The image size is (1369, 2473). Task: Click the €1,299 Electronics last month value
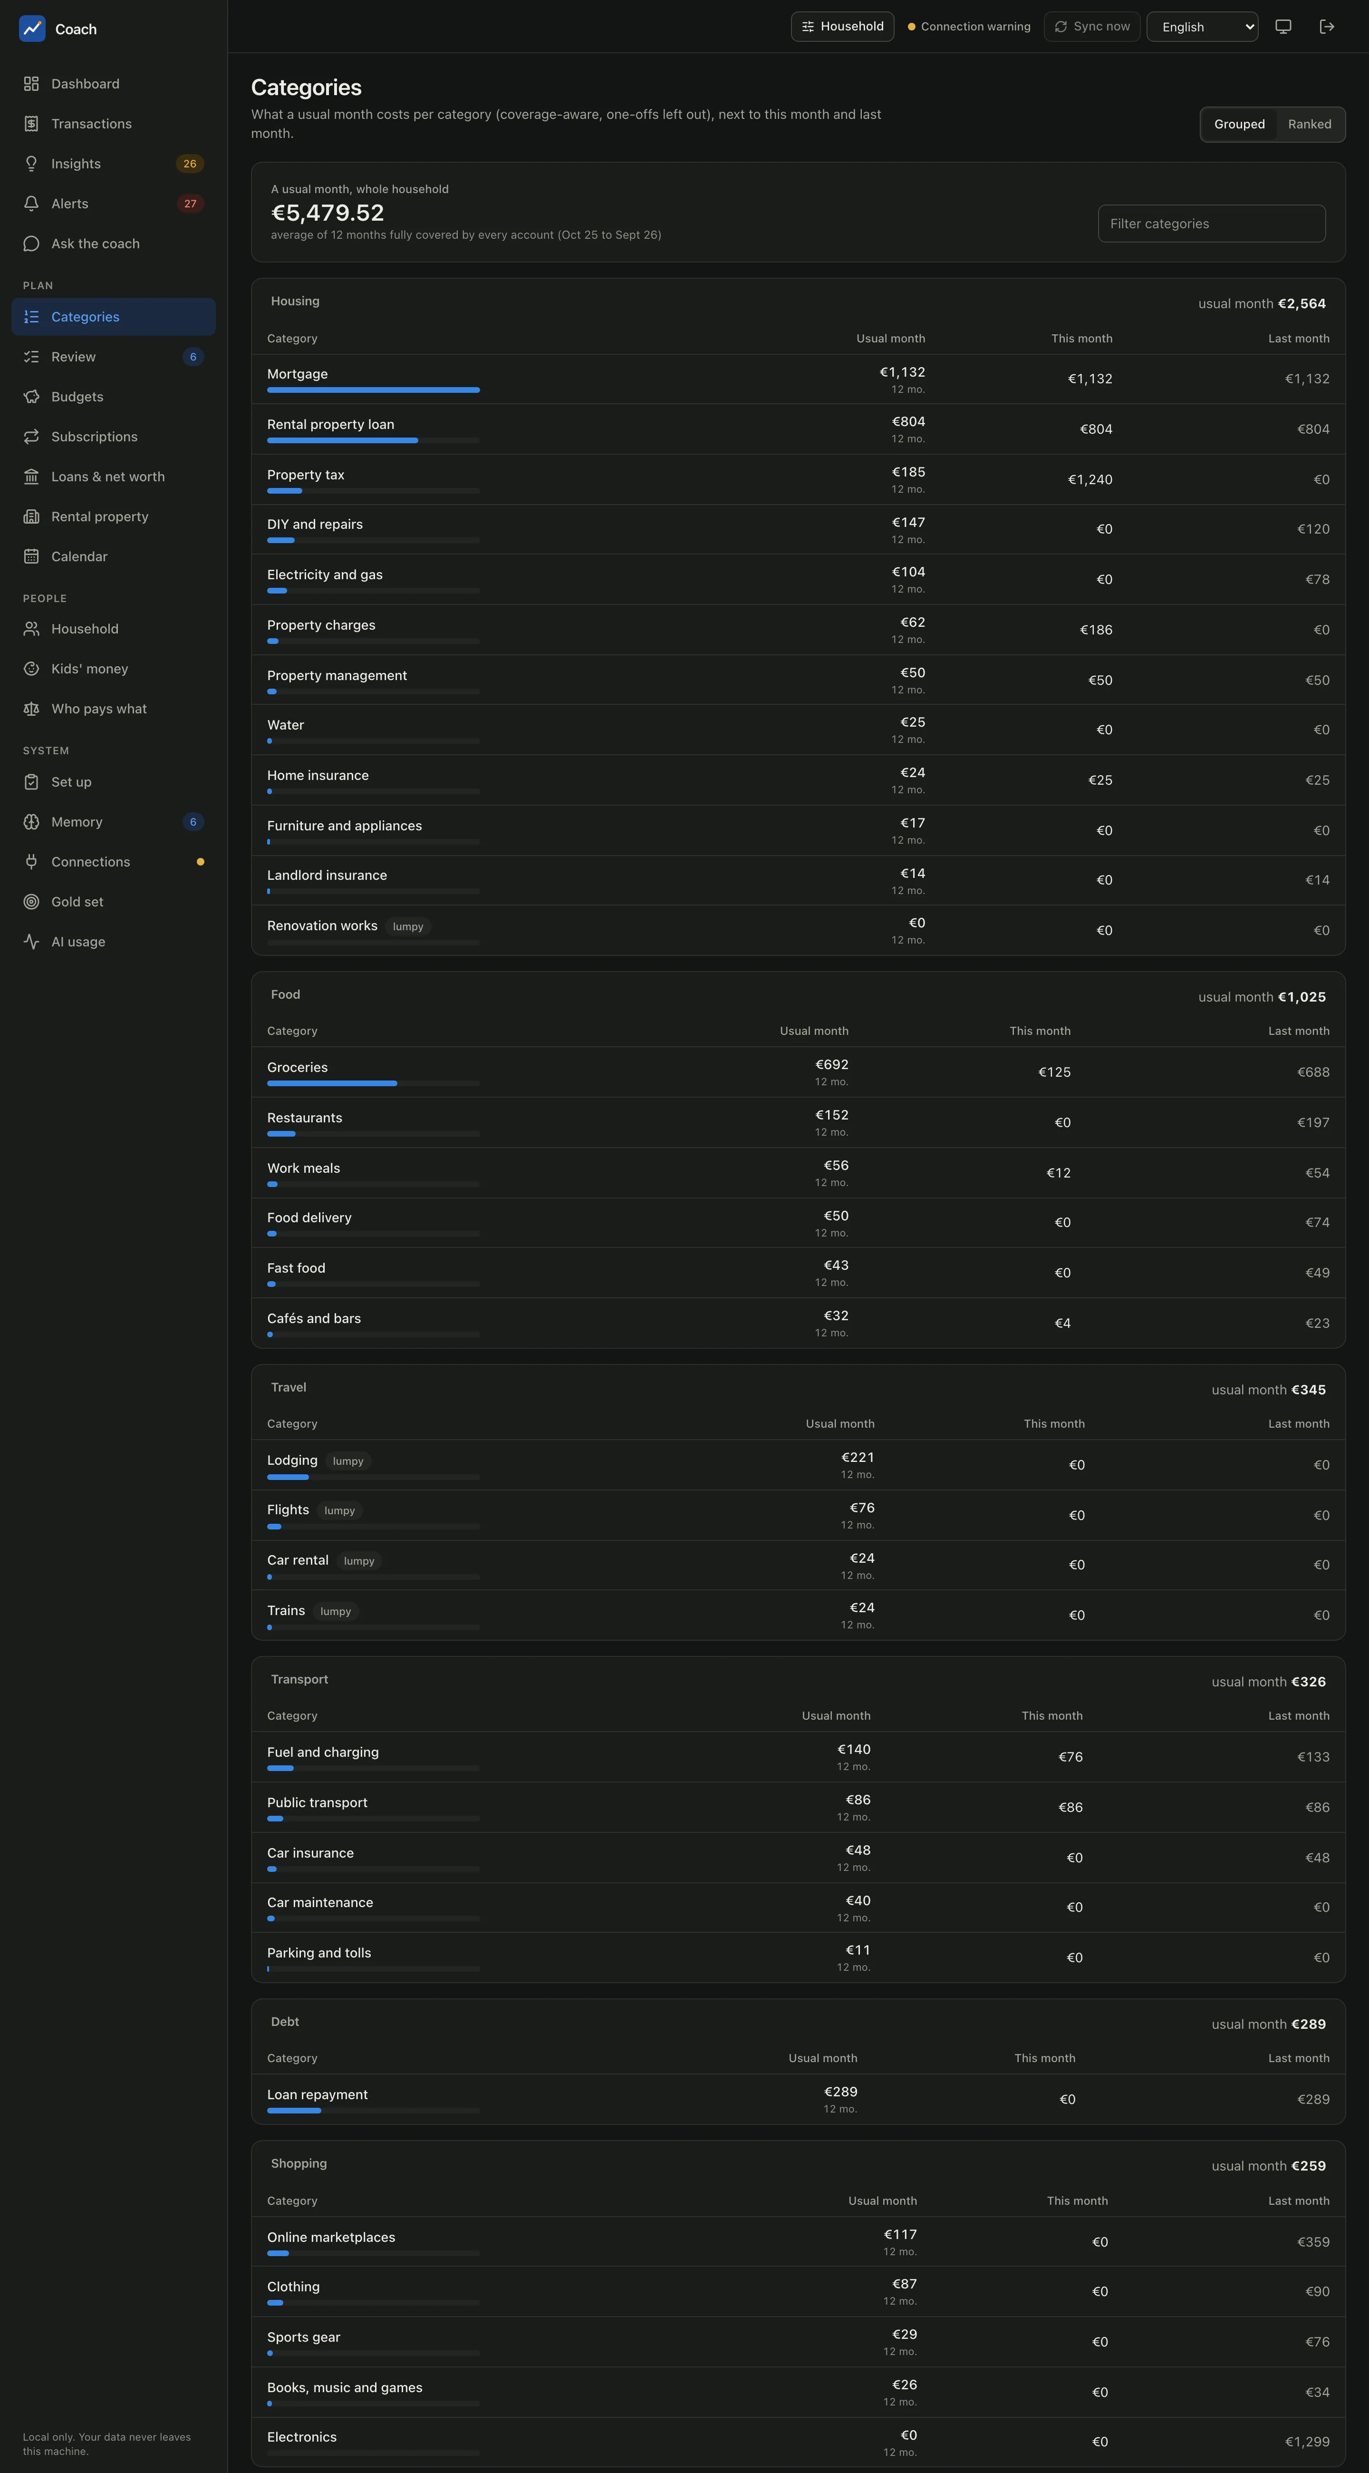pos(1307,2442)
